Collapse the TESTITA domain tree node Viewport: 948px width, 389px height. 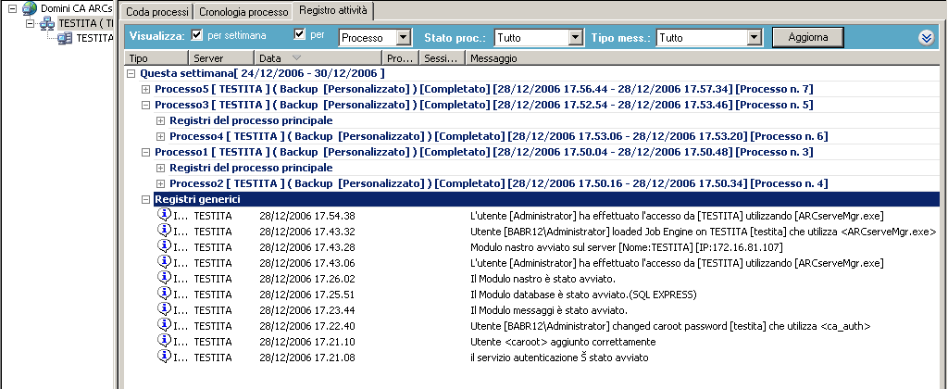pyautogui.click(x=30, y=23)
